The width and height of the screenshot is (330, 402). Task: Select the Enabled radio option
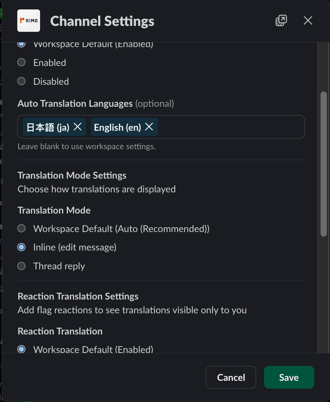21,62
